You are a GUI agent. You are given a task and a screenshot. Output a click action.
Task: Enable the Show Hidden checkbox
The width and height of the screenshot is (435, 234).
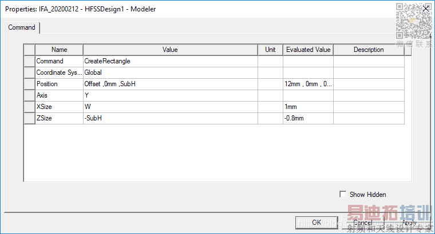[343, 195]
